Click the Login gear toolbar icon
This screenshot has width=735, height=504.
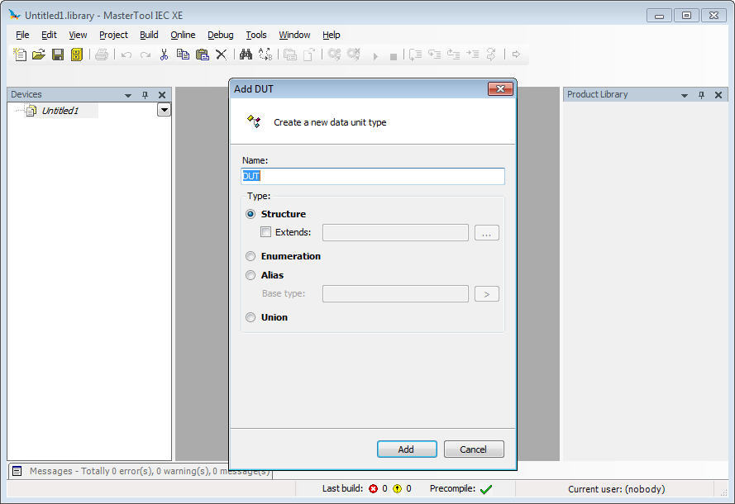pos(334,55)
